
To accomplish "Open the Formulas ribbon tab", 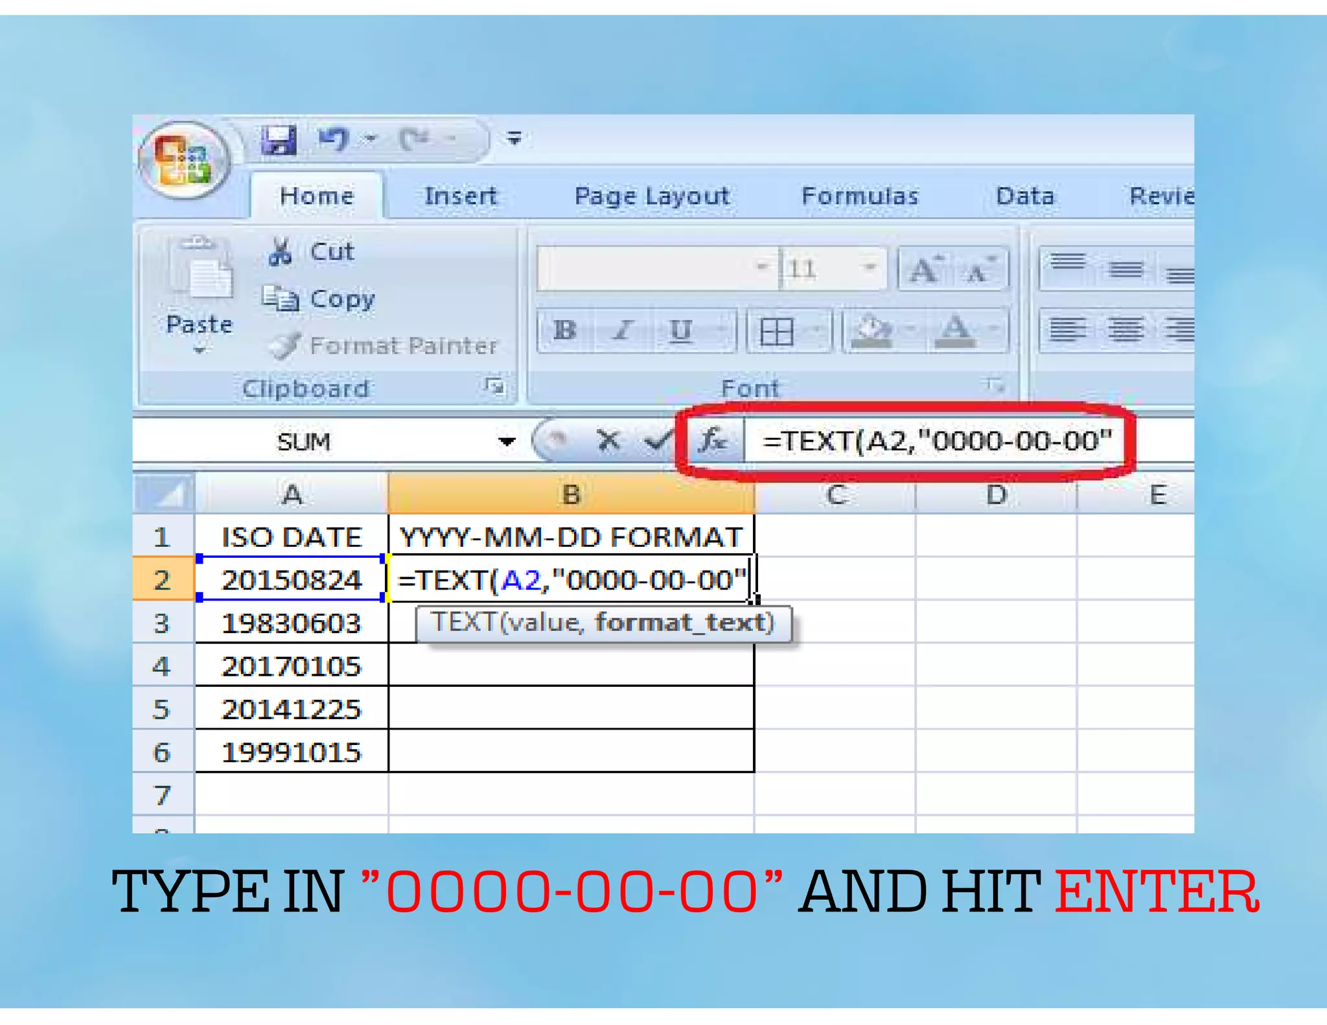I will 860,196.
